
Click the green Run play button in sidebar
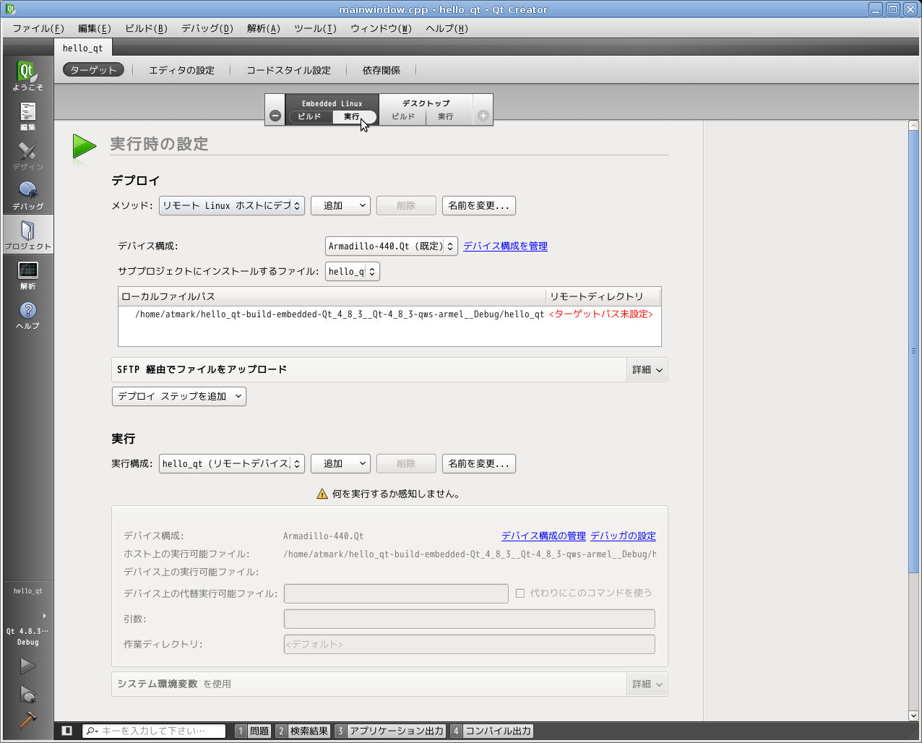point(27,666)
